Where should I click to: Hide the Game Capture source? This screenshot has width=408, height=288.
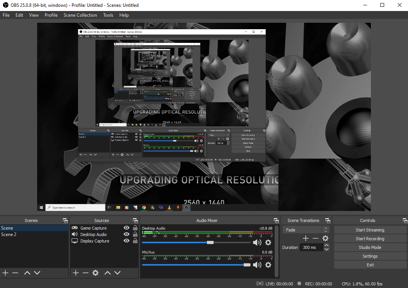click(127, 228)
